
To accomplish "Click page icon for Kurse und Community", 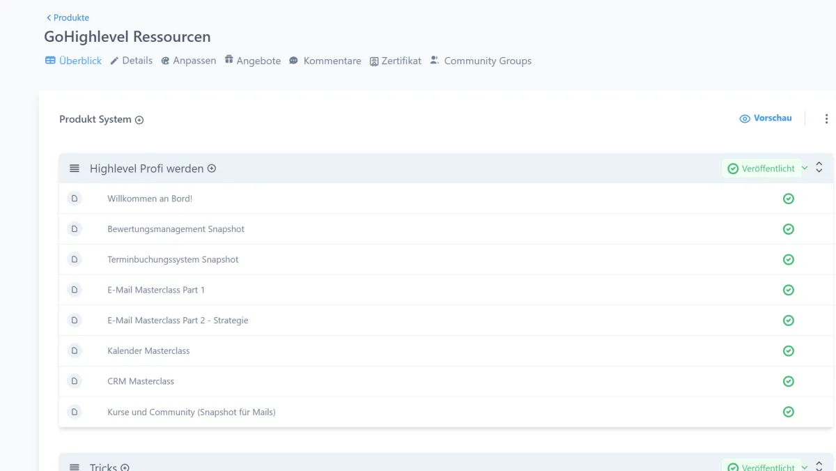I will (x=75, y=412).
